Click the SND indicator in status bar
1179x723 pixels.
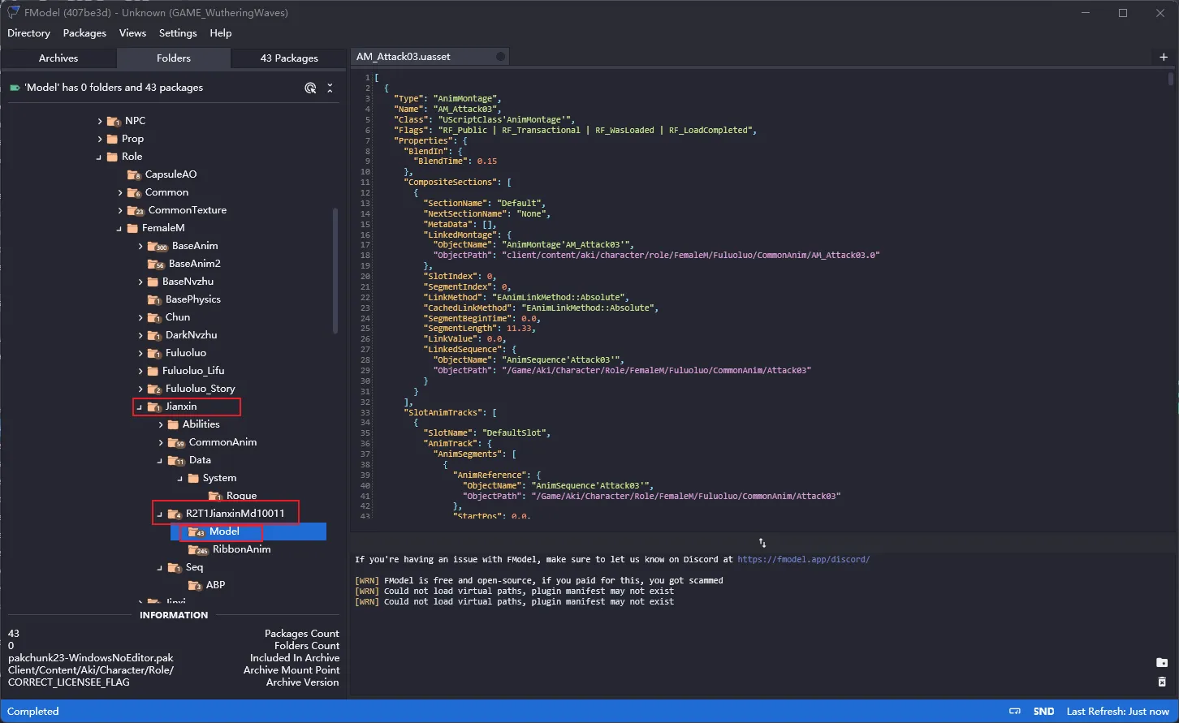coord(1043,712)
